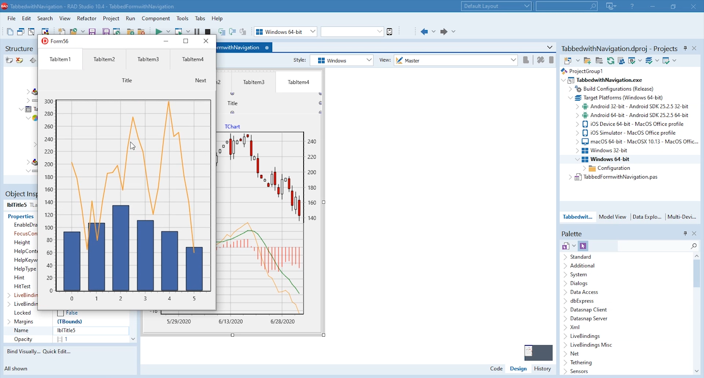
Task: Click green Sync refresh icon in Projects panel
Action: click(610, 60)
